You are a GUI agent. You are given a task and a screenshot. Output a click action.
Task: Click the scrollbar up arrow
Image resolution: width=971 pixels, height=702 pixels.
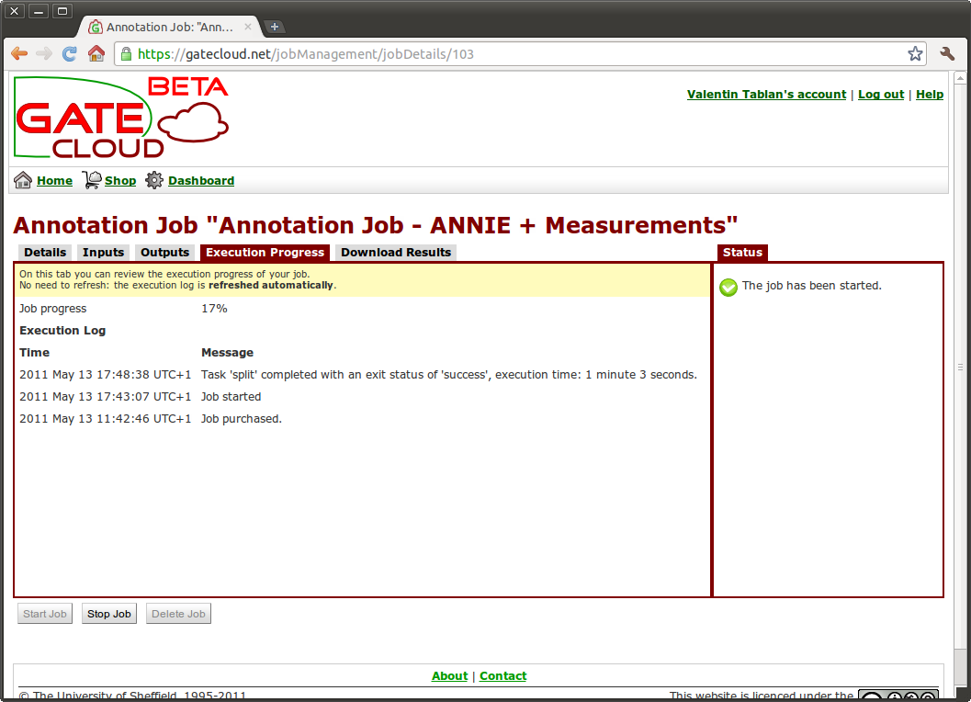pyautogui.click(x=961, y=78)
